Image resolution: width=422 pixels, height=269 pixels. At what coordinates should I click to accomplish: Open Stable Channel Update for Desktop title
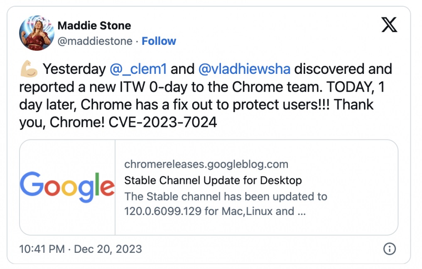[213, 181]
